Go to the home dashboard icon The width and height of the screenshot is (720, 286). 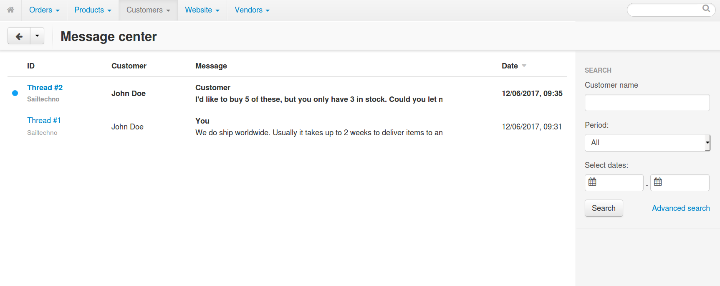point(11,10)
